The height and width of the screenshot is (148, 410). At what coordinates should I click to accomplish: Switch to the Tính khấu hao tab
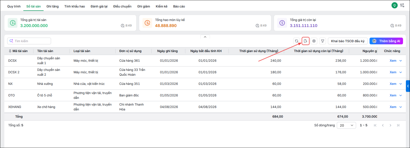[x=75, y=6]
